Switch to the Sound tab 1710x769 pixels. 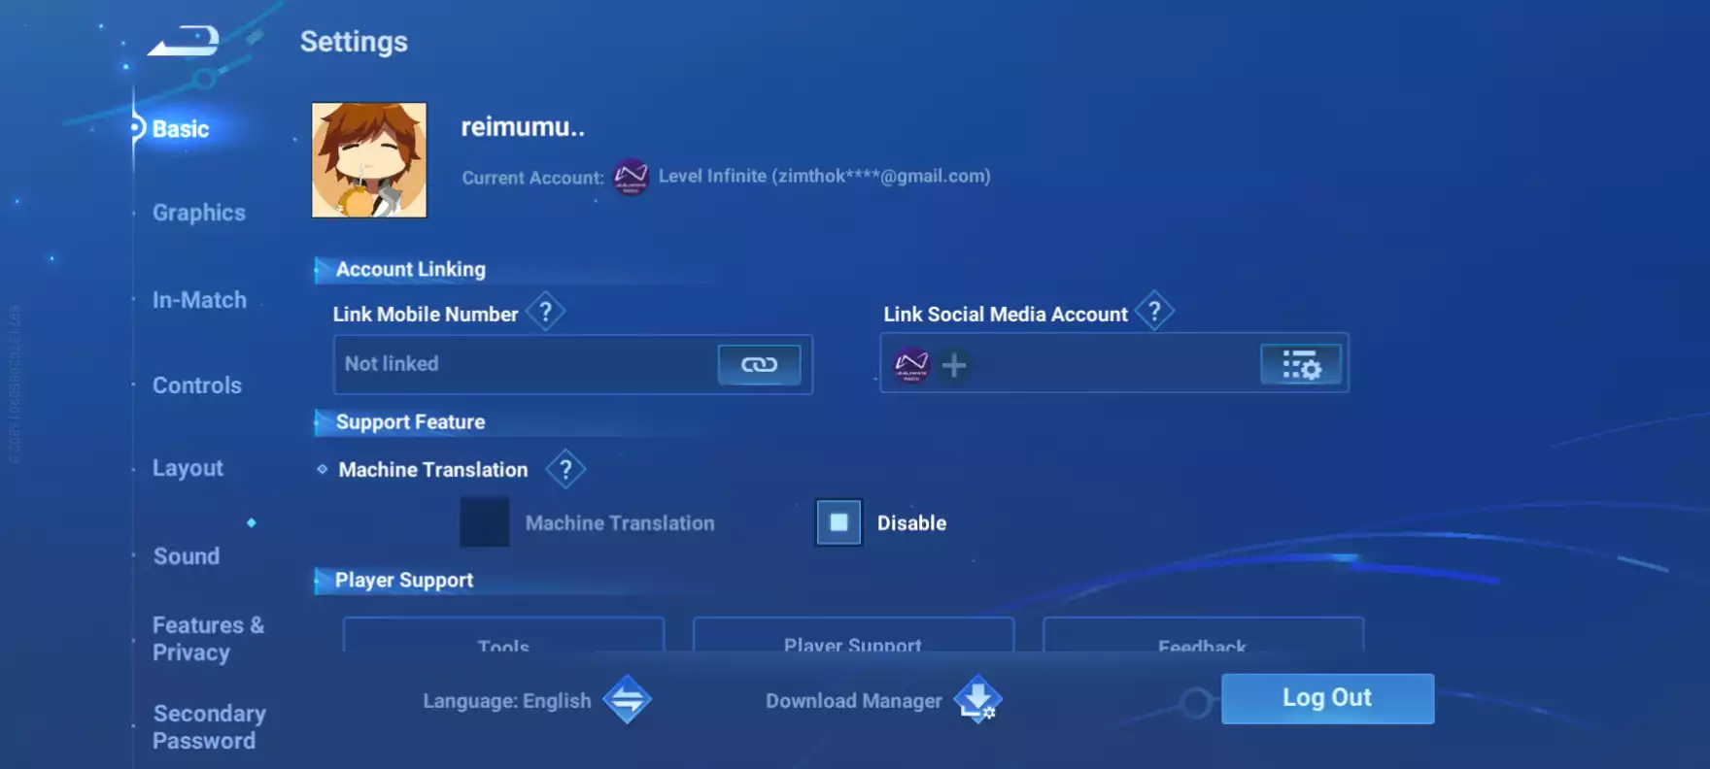click(187, 556)
